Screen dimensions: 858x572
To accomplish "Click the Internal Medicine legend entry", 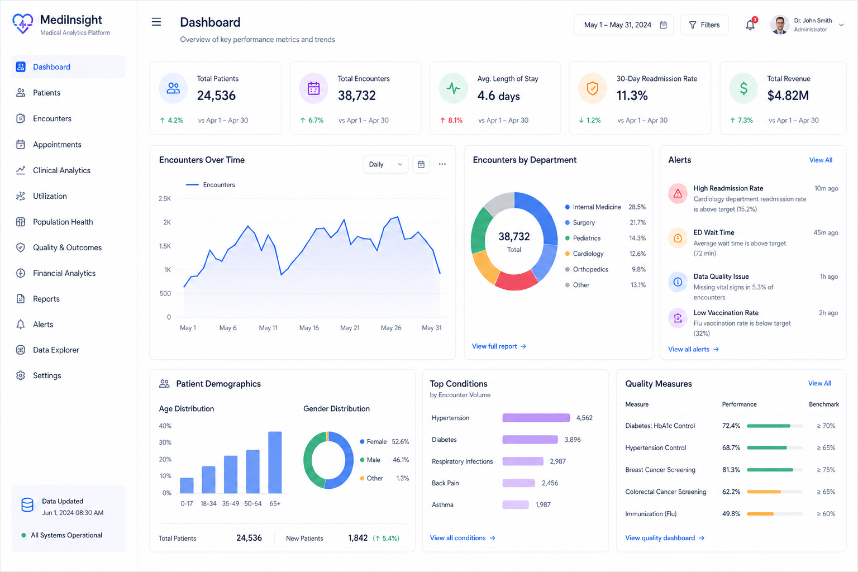I will [x=606, y=207].
